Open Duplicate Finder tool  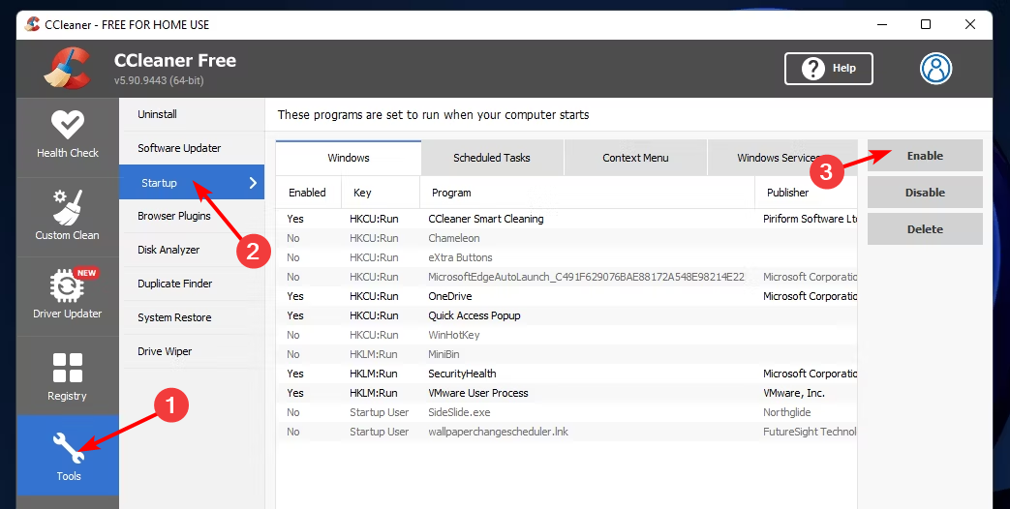pyautogui.click(x=192, y=284)
